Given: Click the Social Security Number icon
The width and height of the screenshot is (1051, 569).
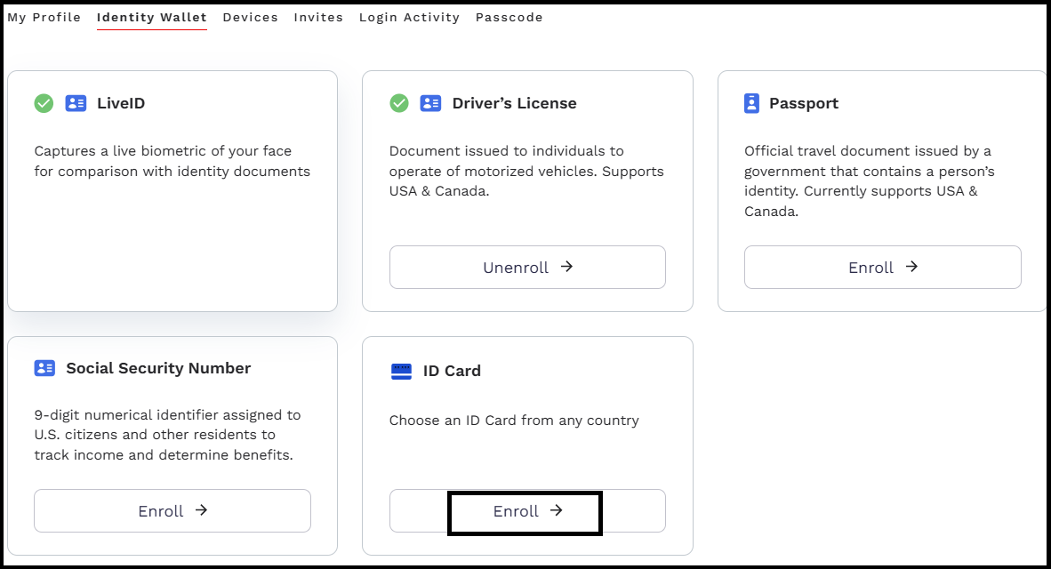Looking at the screenshot, I should [x=44, y=368].
